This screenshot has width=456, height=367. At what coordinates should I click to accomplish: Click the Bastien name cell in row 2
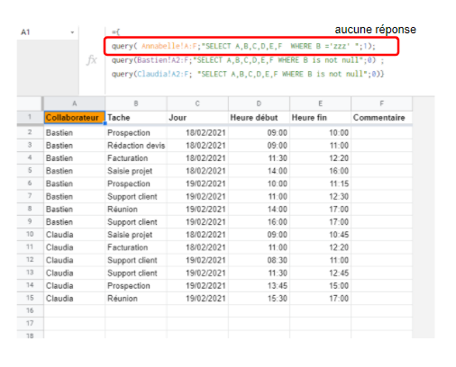coord(75,132)
